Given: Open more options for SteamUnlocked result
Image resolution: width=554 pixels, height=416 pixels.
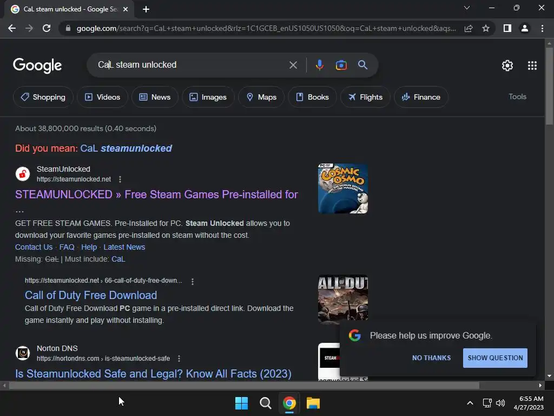Looking at the screenshot, I should pos(120,179).
